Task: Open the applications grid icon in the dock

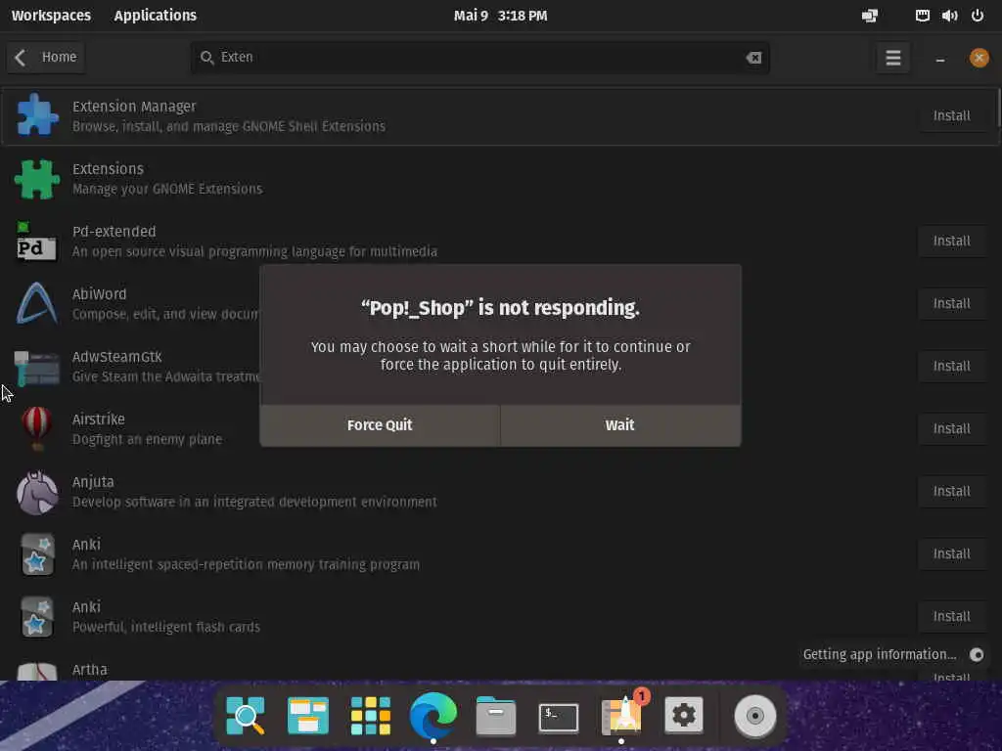Action: tap(371, 715)
